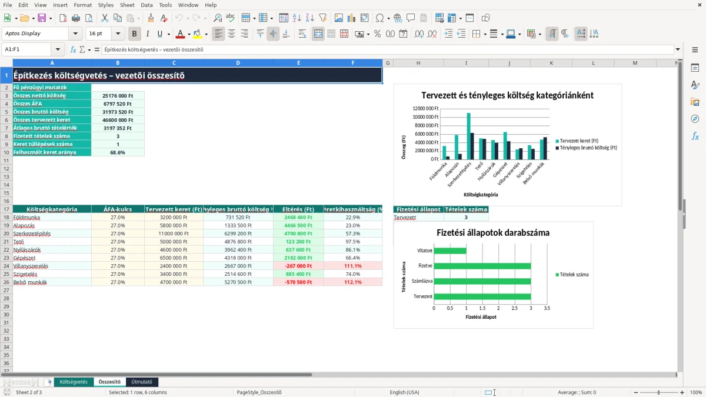Click the Export as PDF icon
The height and width of the screenshot is (397, 706).
coord(63,18)
